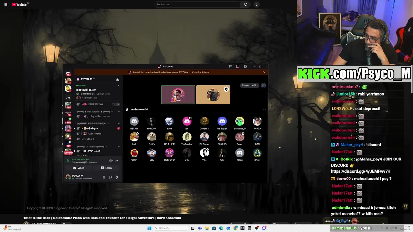This screenshot has height=232, width=413.
Task: Dismiss the En Direct stage card
Action: click(x=118, y=85)
